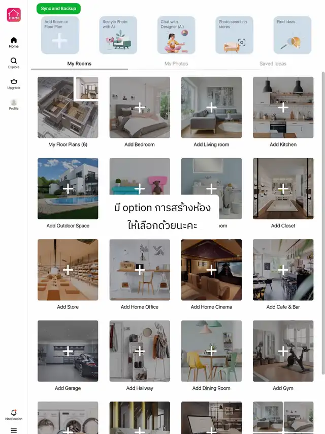Switch to the My Photos tab
Screen dimensions: 325x434
pyautogui.click(x=176, y=64)
